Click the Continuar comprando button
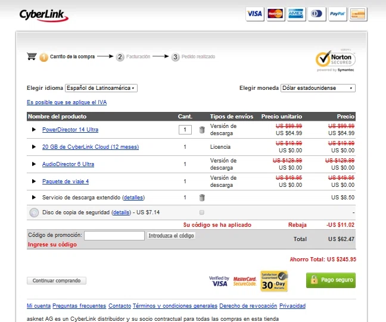 [x=57, y=281]
